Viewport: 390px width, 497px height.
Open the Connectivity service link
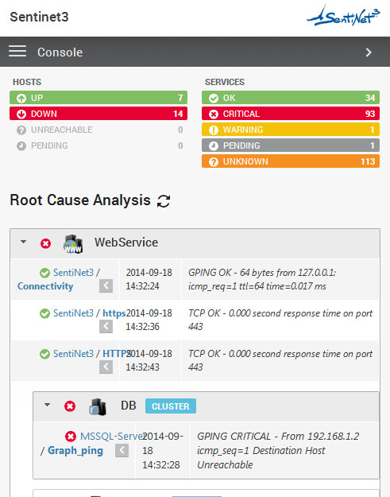tap(45, 286)
